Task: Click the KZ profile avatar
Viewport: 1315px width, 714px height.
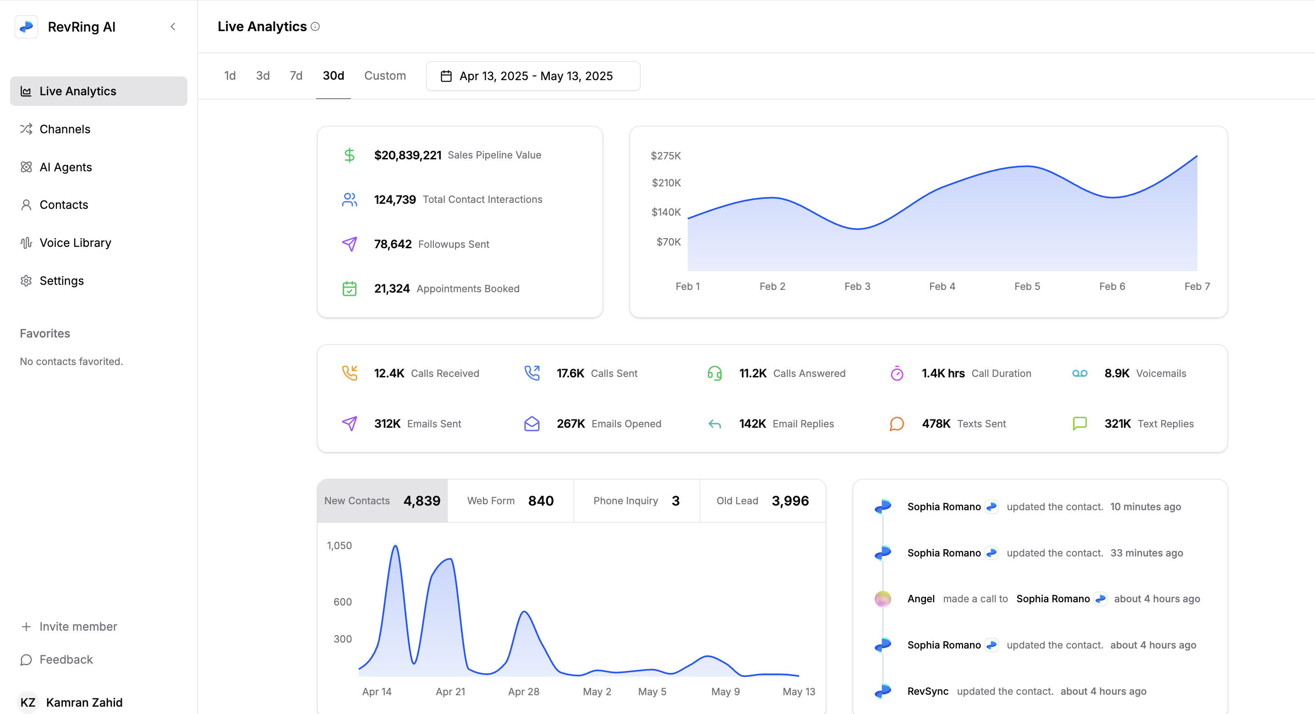Action: 28,702
